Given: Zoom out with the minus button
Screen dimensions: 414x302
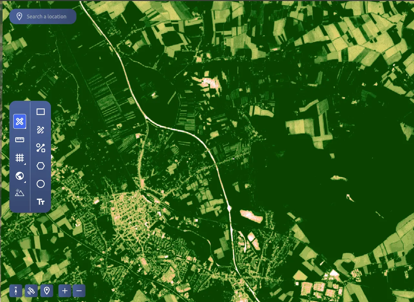Looking at the screenshot, I should (x=79, y=291).
